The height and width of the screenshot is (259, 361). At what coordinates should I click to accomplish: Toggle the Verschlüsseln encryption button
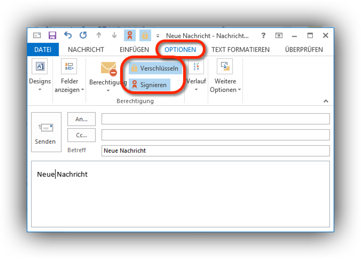pyautogui.click(x=155, y=68)
